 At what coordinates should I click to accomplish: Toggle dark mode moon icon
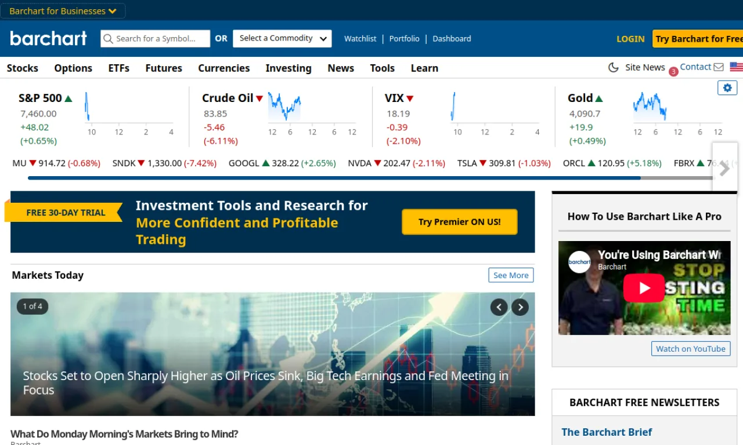[613, 67]
